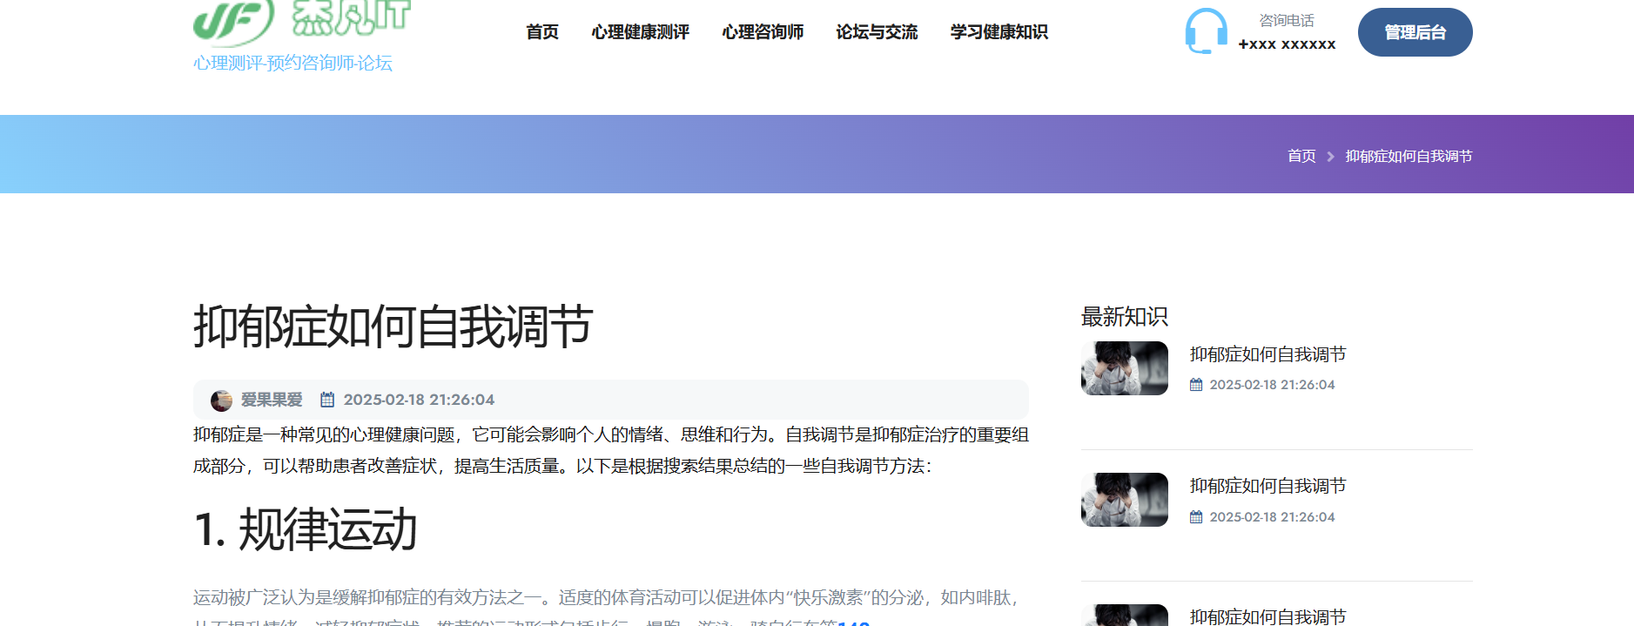The height and width of the screenshot is (626, 1634).
Task: Click the phone number +xxx xxxxxx
Action: (x=1287, y=44)
